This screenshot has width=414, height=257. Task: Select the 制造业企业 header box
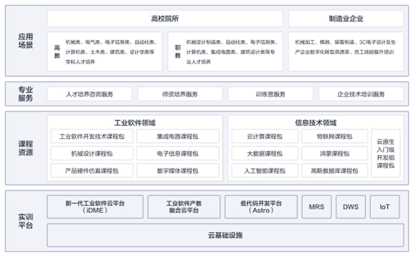[x=346, y=19]
